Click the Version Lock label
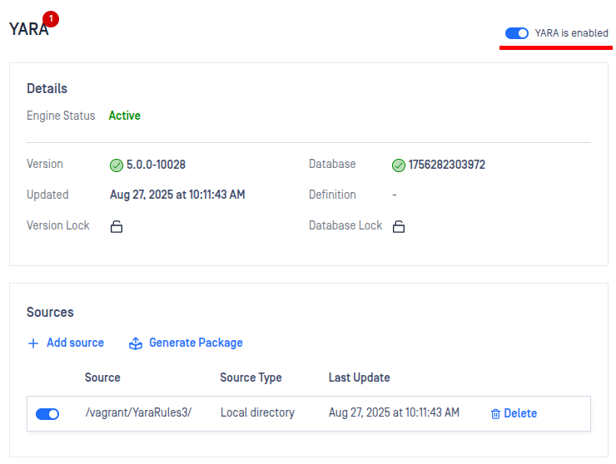Screen dimensions: 616x464 (x=57, y=225)
